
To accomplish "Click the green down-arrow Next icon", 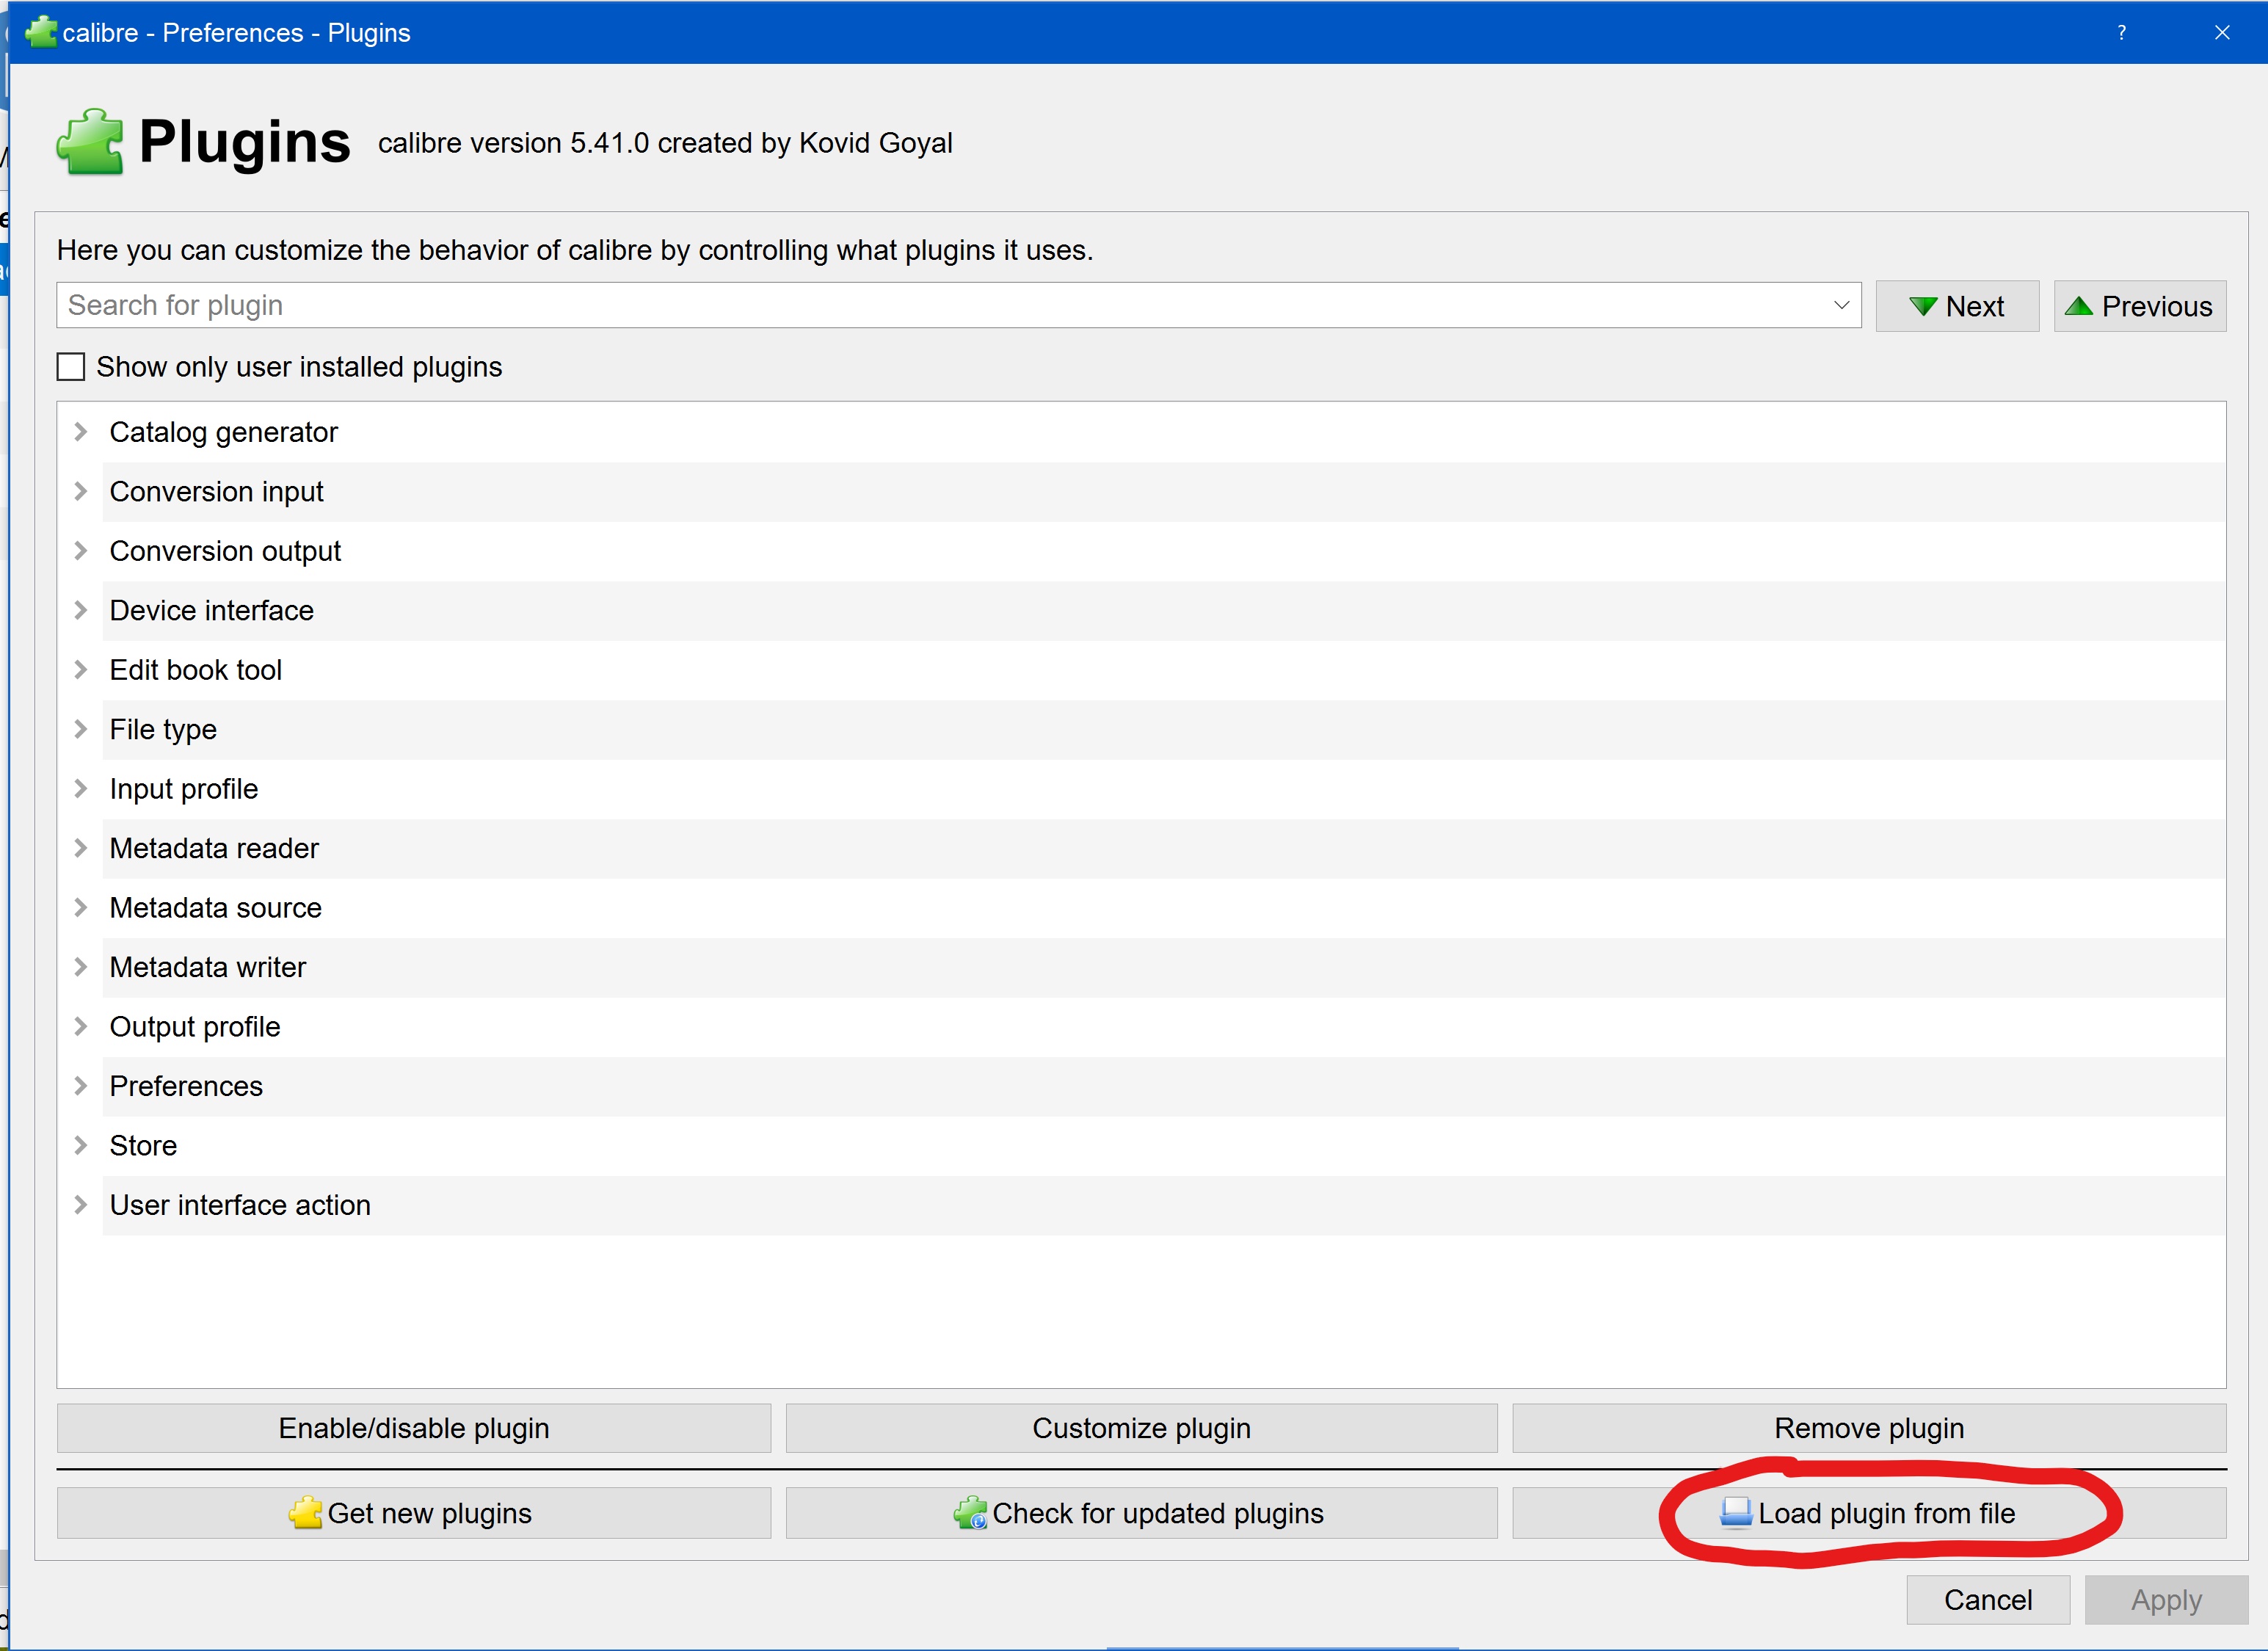I will click(x=1922, y=306).
